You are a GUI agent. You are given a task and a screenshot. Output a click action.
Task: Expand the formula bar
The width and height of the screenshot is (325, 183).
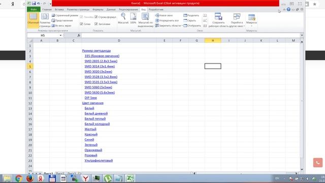tap(302, 35)
